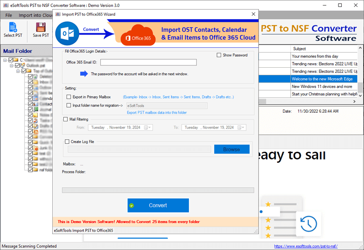This screenshot has width=364, height=250.
Task: Click the green check icon on the Convert button
Action: (x=131, y=205)
